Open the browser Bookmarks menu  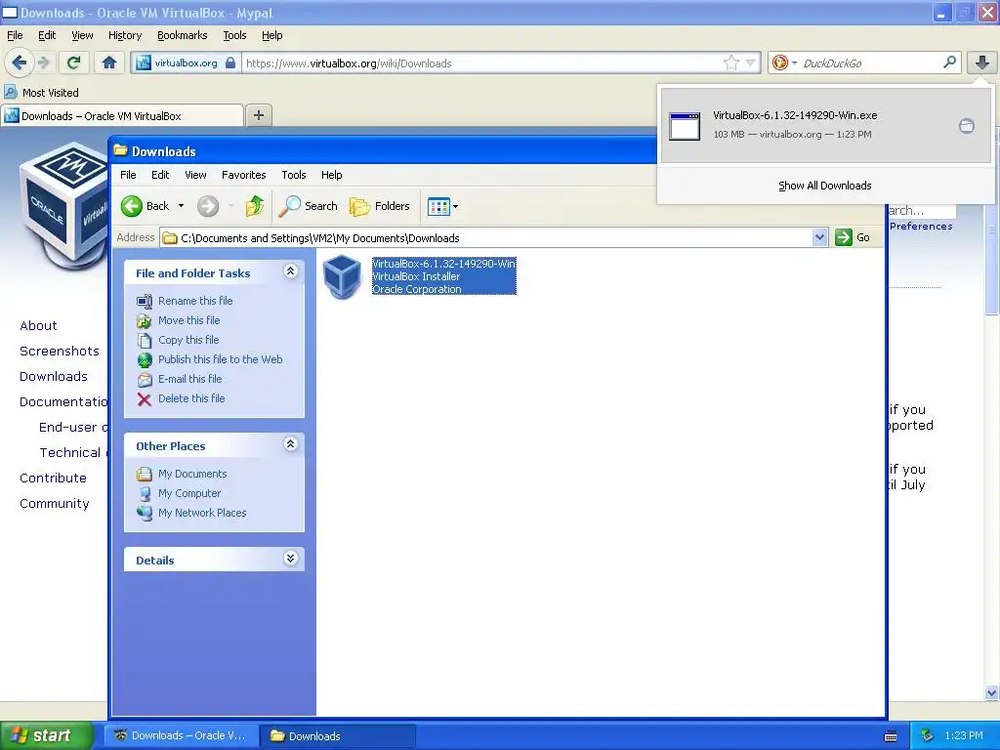tap(183, 35)
